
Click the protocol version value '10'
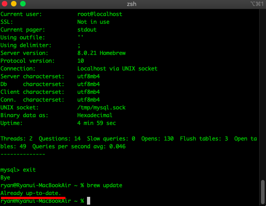[x=81, y=61]
